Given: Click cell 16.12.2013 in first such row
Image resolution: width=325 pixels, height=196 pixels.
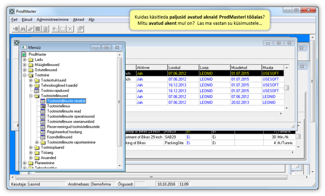Looking at the screenshot, I should click(183, 85).
